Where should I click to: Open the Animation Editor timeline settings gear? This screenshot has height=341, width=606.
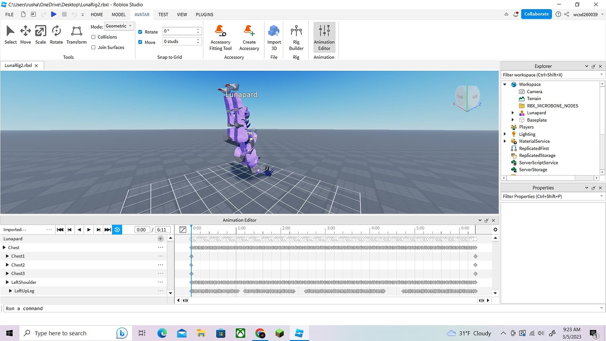[495, 230]
